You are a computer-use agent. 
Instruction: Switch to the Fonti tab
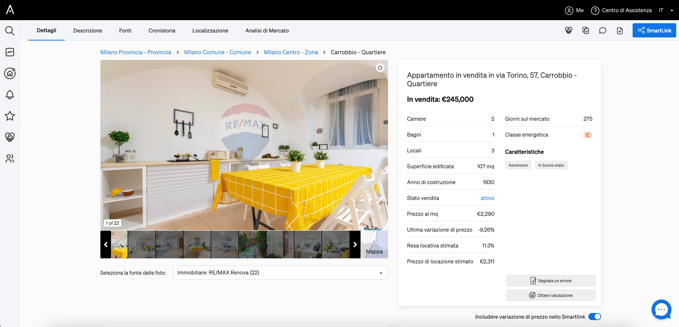click(125, 30)
